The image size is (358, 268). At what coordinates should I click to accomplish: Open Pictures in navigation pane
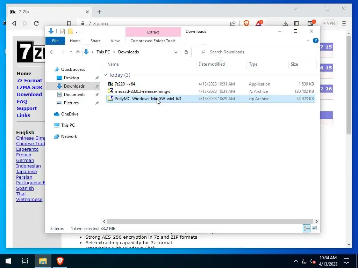pyautogui.click(x=71, y=103)
